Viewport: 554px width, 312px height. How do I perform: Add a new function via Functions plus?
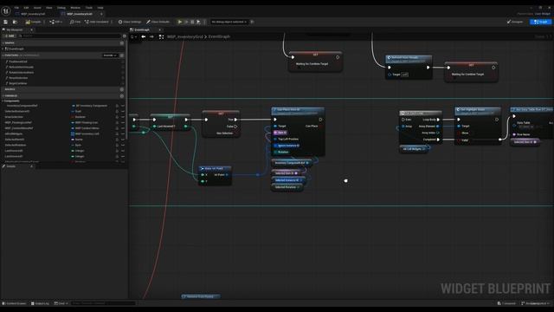[x=122, y=55]
